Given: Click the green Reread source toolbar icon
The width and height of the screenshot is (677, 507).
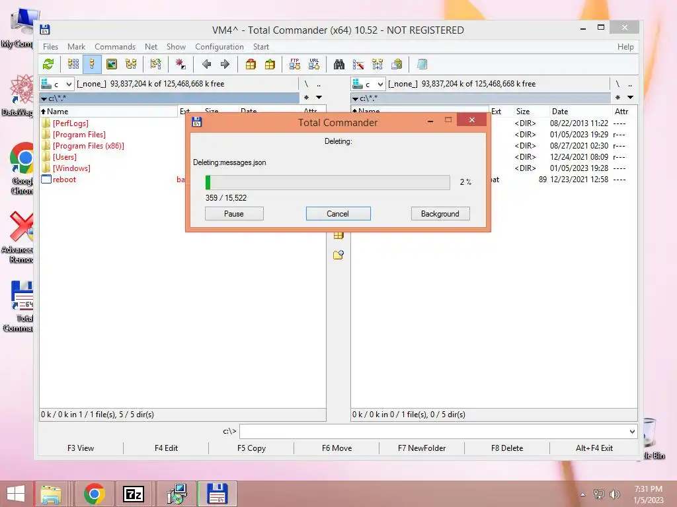Looking at the screenshot, I should tap(48, 65).
